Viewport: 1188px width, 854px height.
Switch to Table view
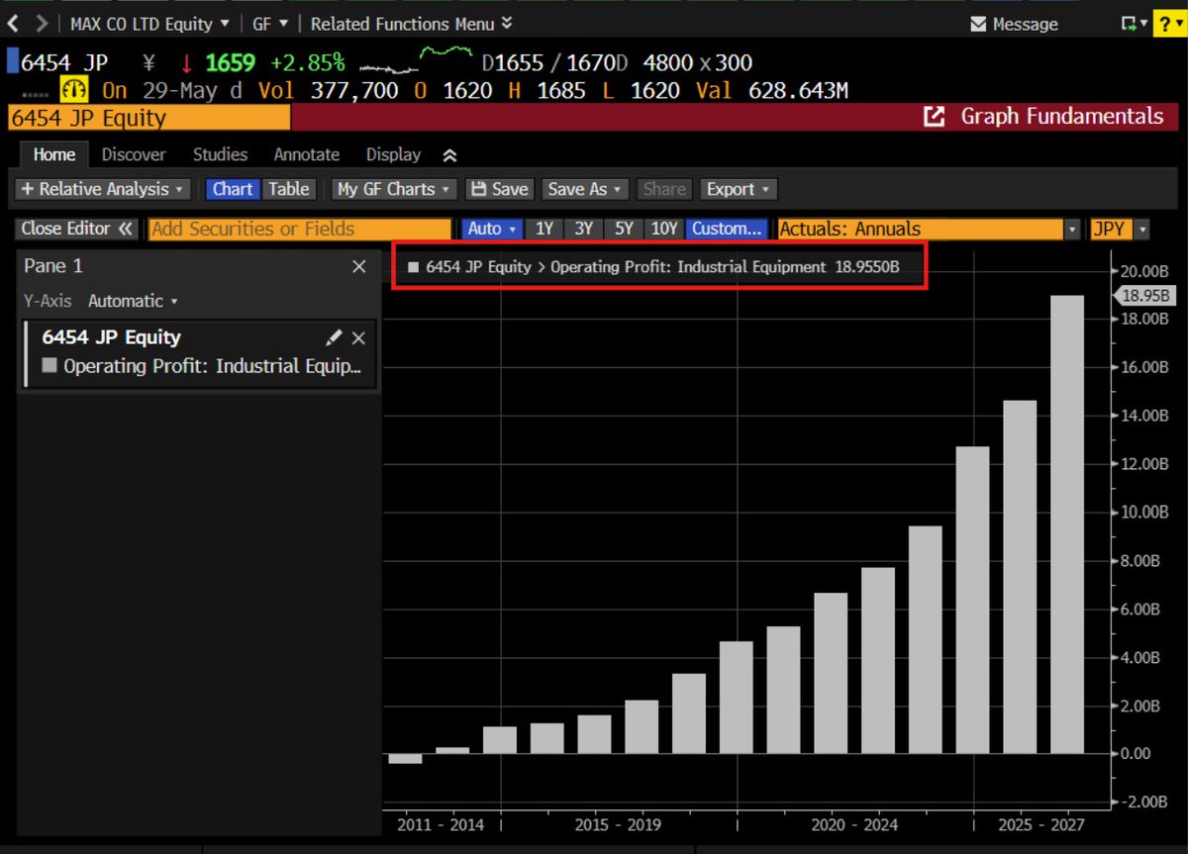[288, 189]
